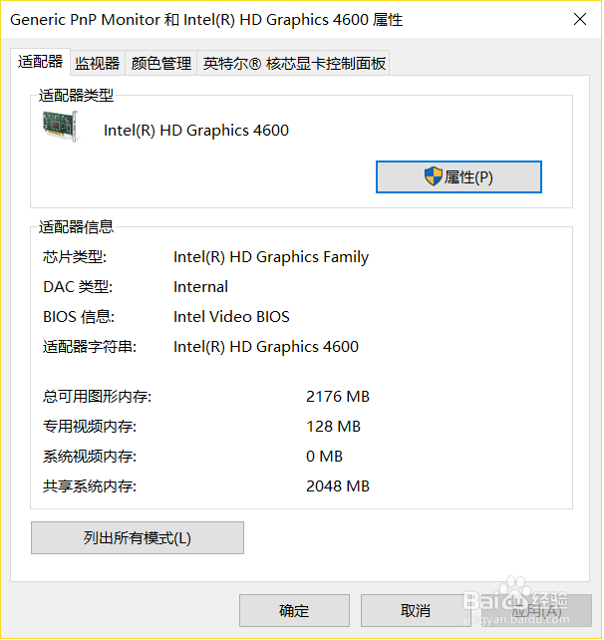Click the Intel(R) HD Graphics 4600 adapter name
The height and width of the screenshot is (640, 604).
click(x=196, y=131)
